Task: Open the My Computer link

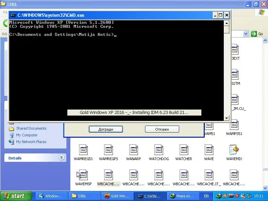Action: [27, 135]
